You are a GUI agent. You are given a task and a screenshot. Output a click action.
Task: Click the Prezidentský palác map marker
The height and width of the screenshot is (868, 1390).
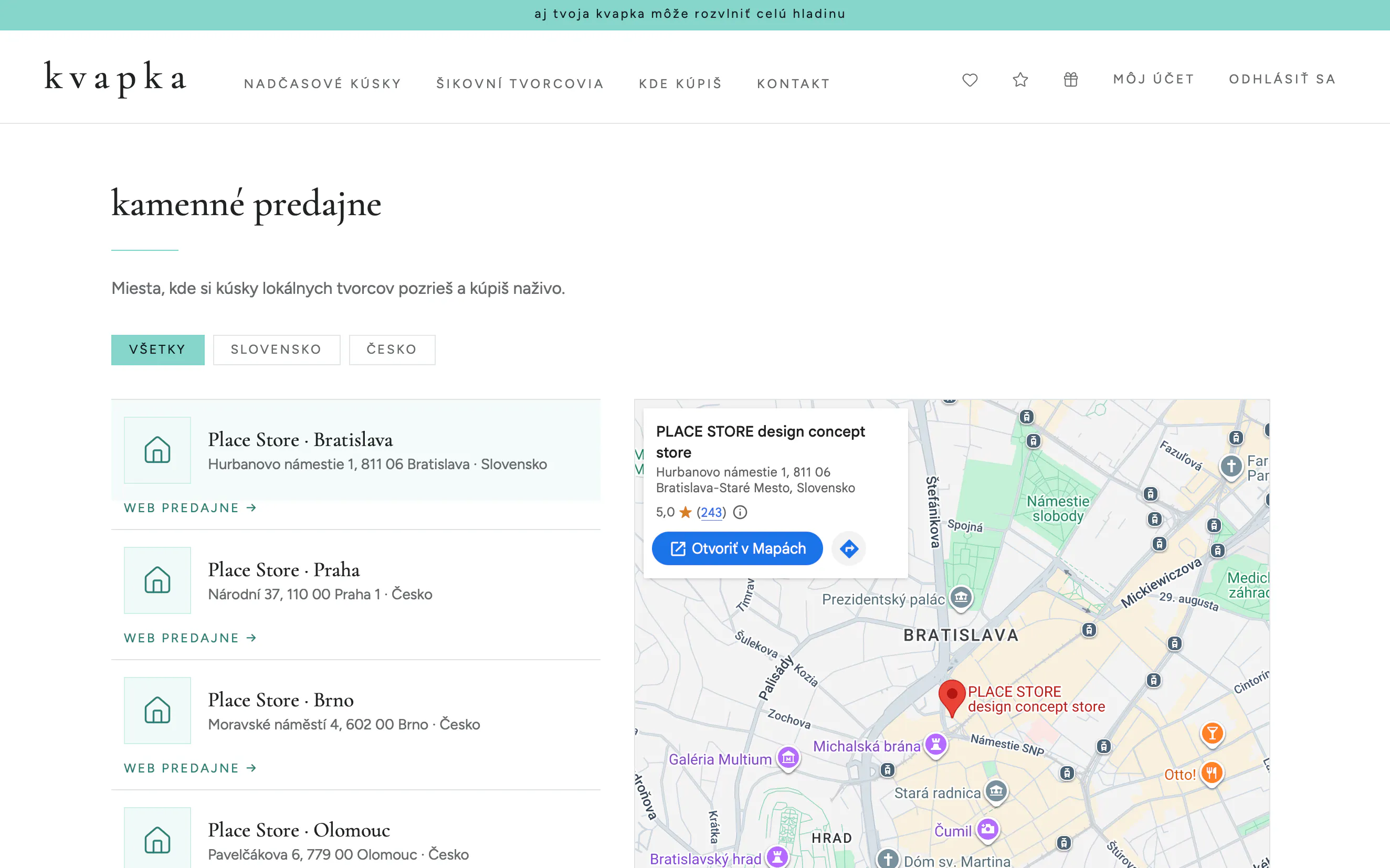click(x=961, y=598)
